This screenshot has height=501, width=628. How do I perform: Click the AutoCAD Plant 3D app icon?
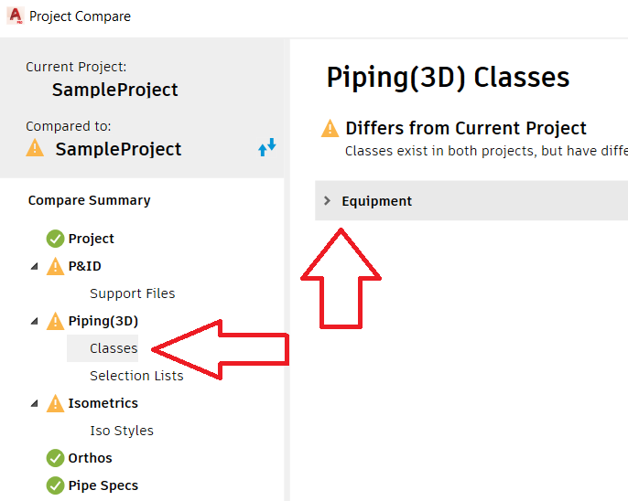(15, 16)
